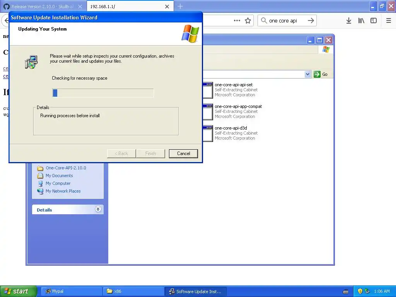The image size is (396, 297).
Task: Select the one-core-api-api-set file
Action: pyautogui.click(x=233, y=85)
